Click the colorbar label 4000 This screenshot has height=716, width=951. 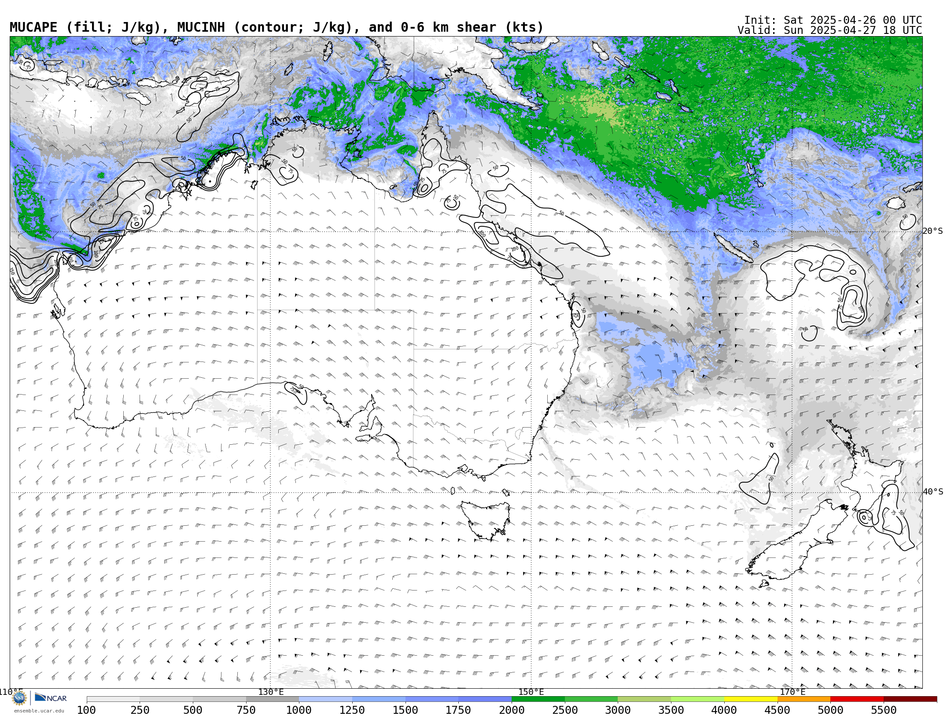click(x=724, y=710)
